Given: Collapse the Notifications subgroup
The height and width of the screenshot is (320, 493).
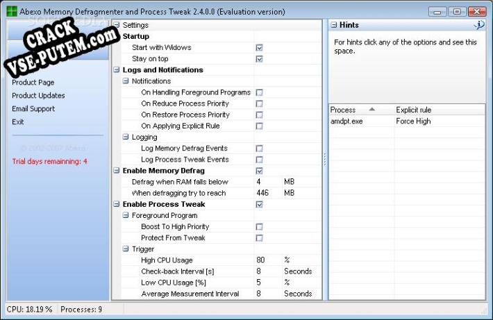Looking at the screenshot, I should [126, 81].
